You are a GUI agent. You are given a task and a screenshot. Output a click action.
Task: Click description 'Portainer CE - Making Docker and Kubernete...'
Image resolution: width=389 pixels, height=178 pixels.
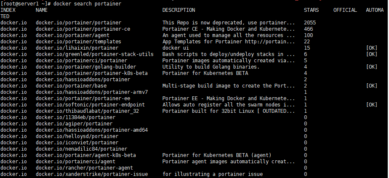pyautogui.click(x=229, y=29)
